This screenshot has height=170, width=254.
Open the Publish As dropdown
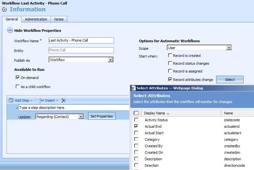(110, 60)
